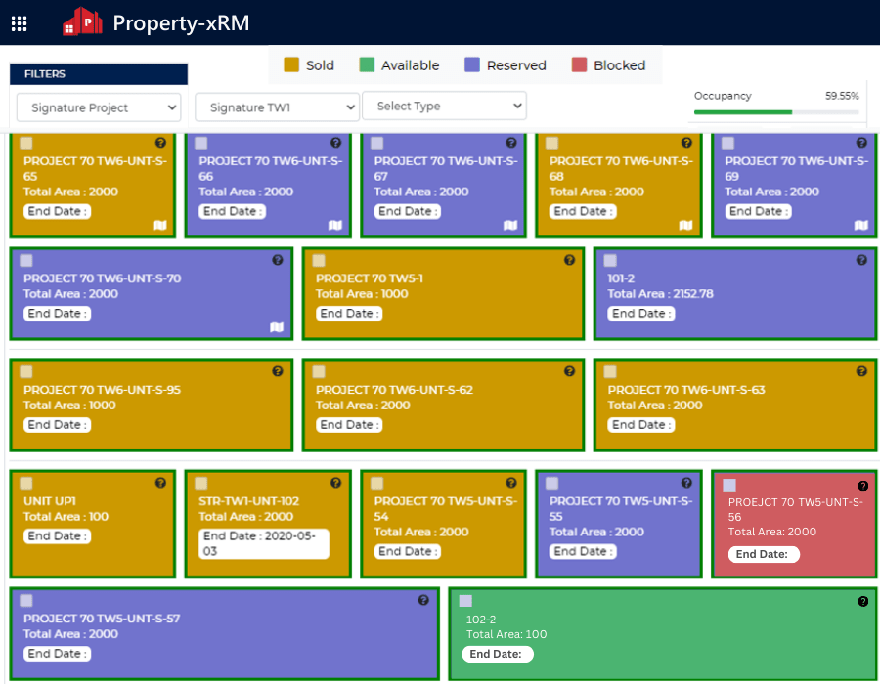The width and height of the screenshot is (880, 684).
Task: Open map icon on PROJECT 70 TW6-UNT-S-70 card
Action: 278,324
